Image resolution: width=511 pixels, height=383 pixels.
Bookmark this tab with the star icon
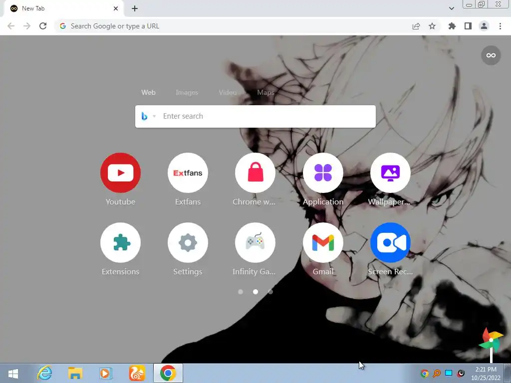click(432, 26)
